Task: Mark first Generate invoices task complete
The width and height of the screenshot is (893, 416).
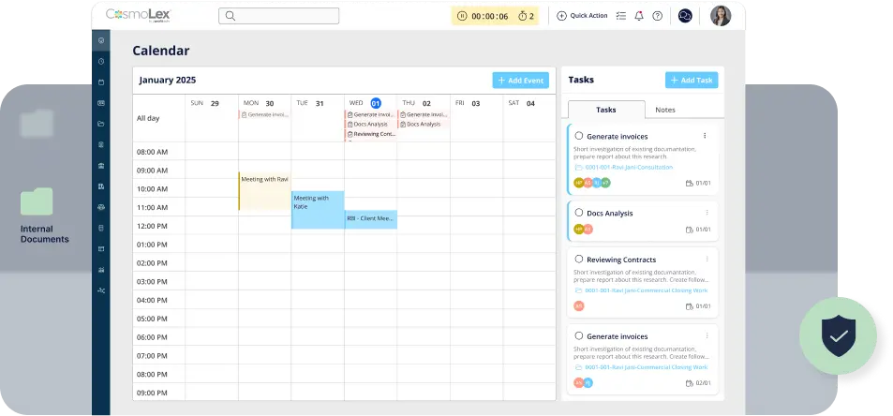Action: coord(579,136)
